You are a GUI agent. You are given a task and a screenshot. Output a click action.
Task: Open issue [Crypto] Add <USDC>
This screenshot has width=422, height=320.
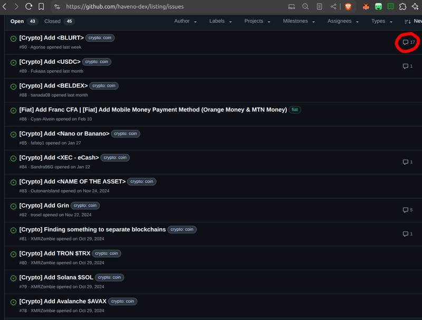50,62
